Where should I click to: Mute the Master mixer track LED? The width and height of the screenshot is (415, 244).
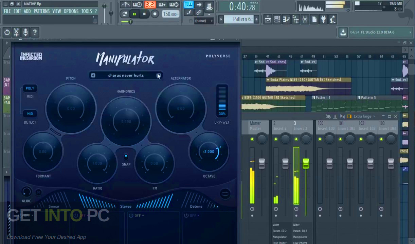[x=252, y=139]
